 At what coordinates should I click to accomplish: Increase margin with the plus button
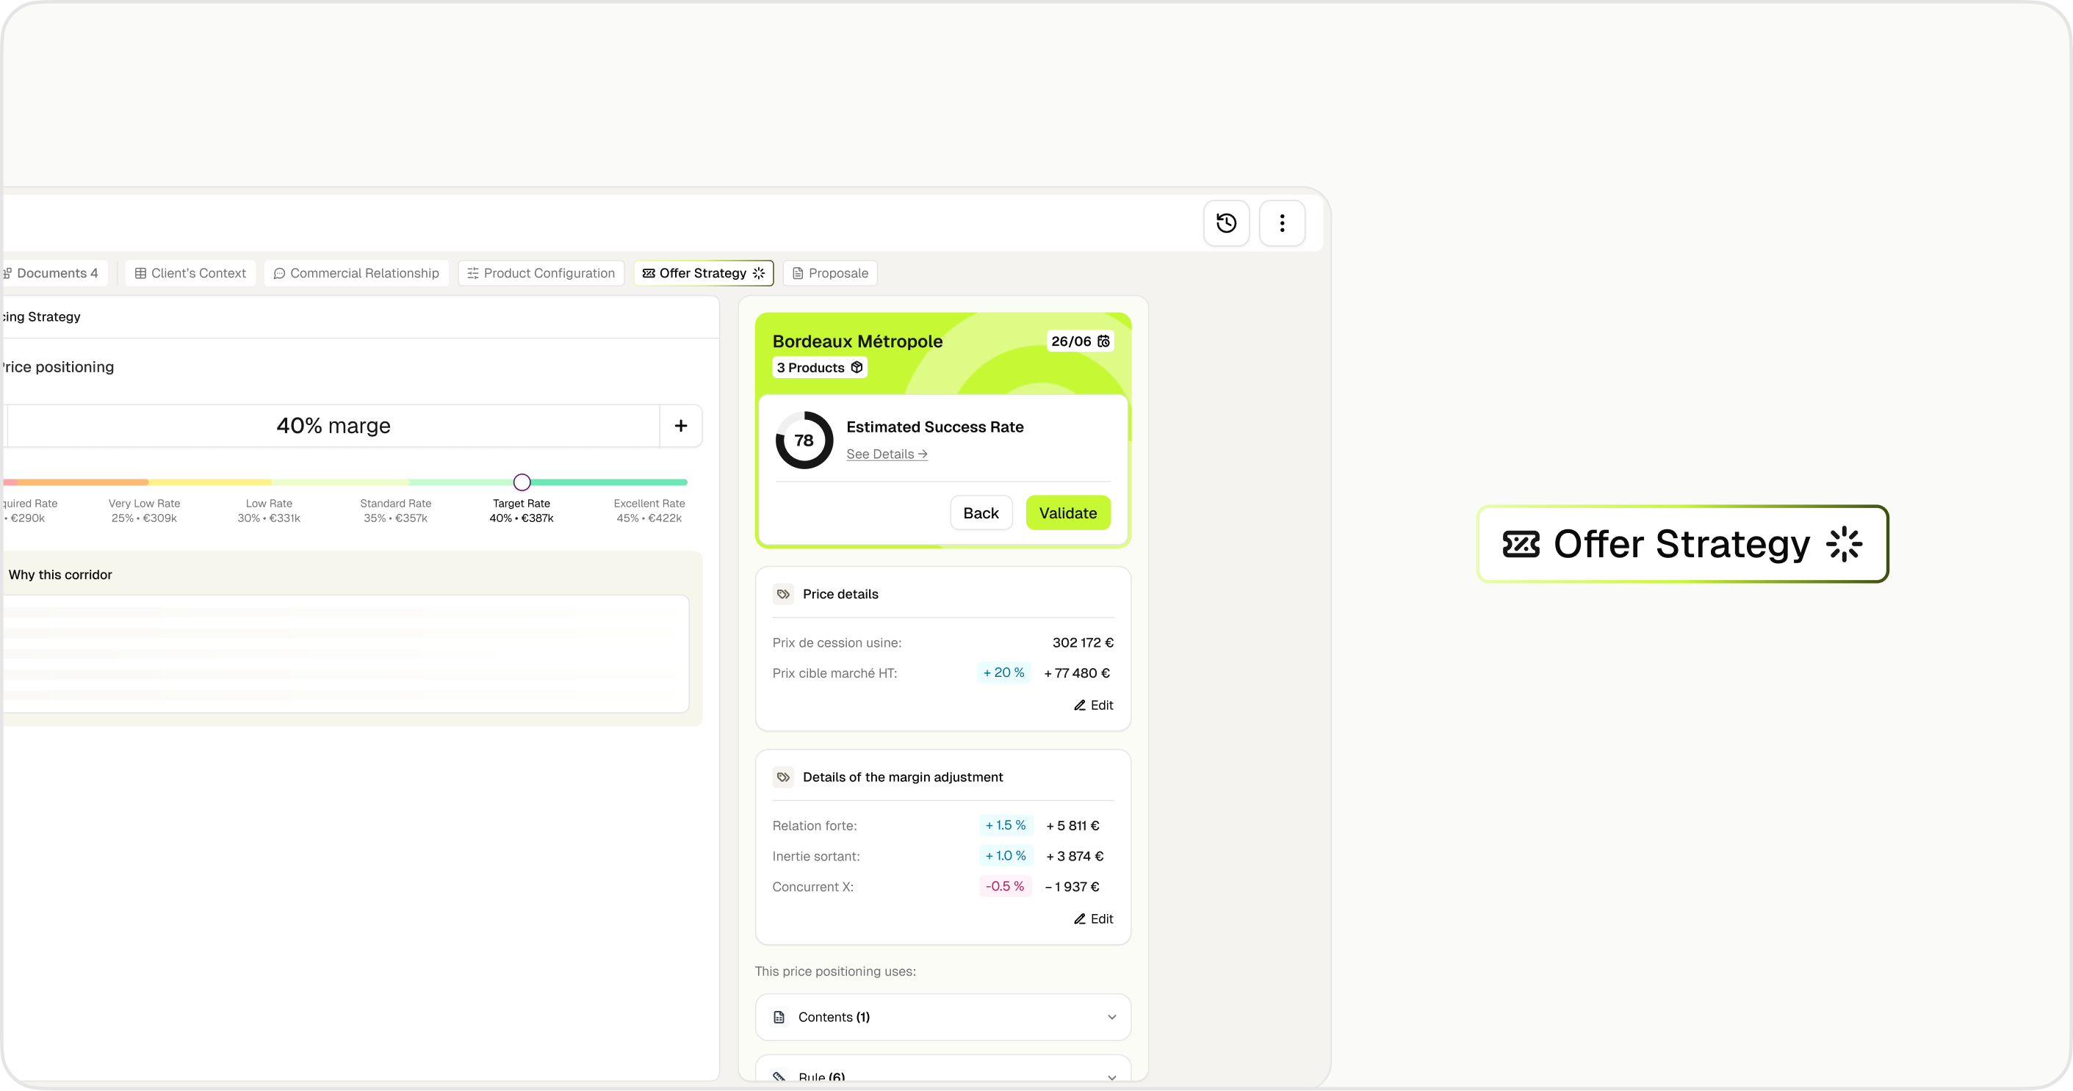coord(681,426)
